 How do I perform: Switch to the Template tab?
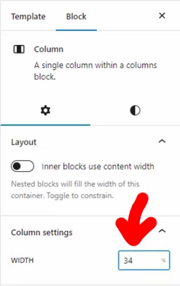28,17
